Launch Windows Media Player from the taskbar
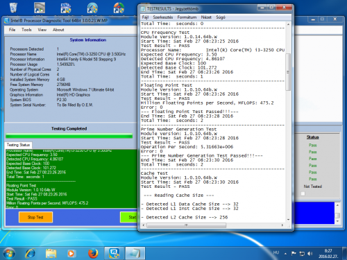The width and height of the screenshot is (347, 260). coord(71,254)
